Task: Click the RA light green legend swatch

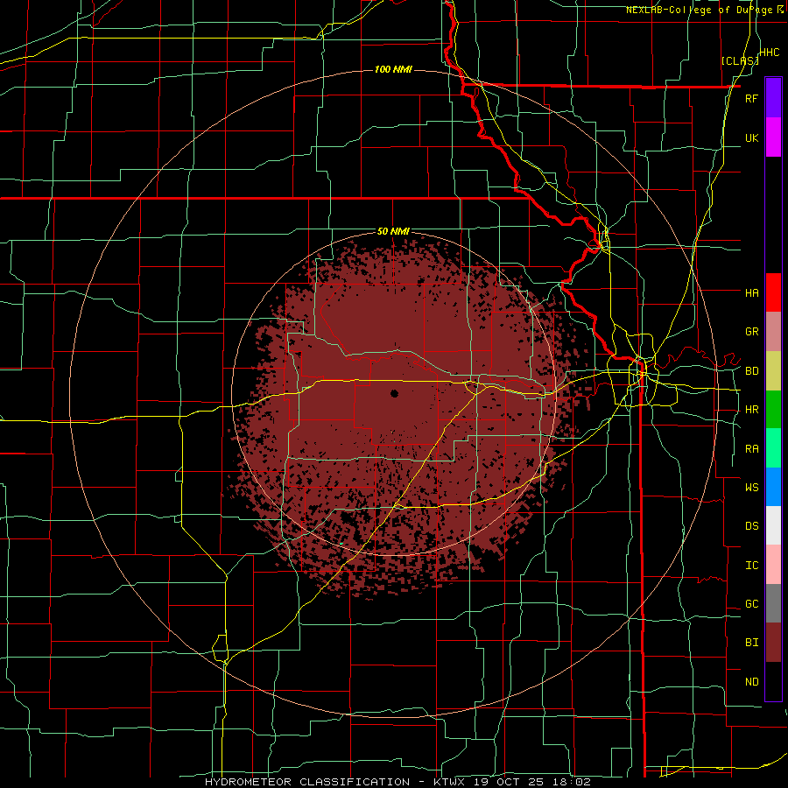Action: point(773,448)
